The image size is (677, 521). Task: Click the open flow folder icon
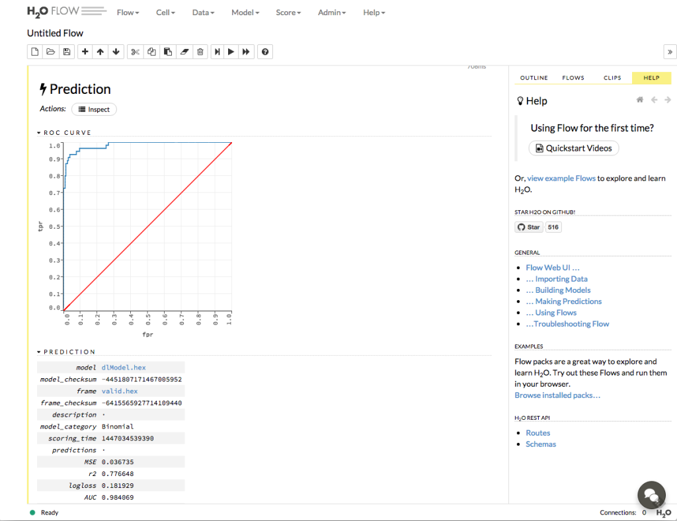(50, 52)
